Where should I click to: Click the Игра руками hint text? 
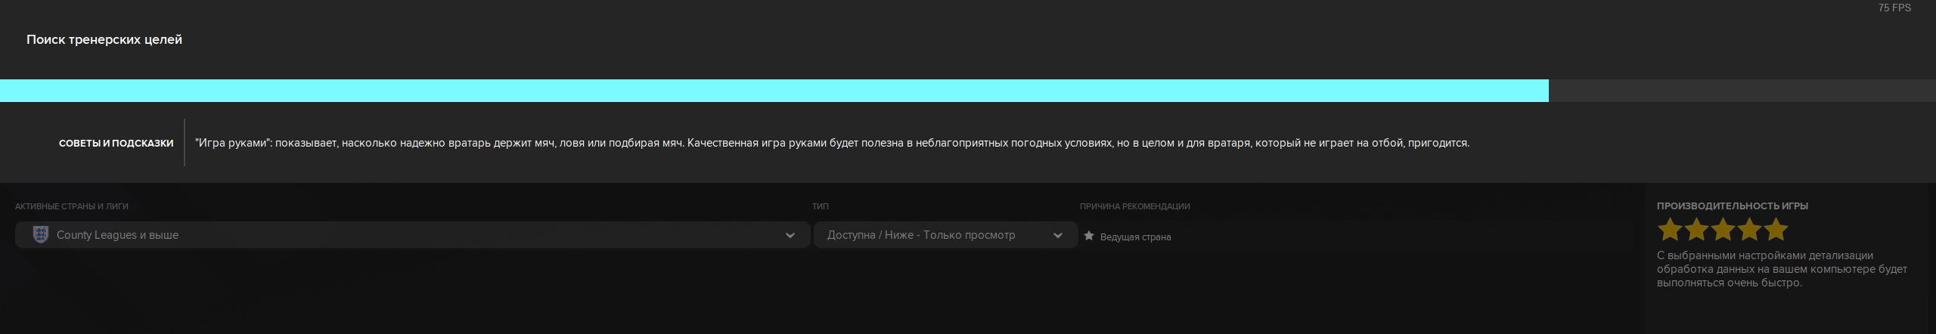(x=832, y=143)
